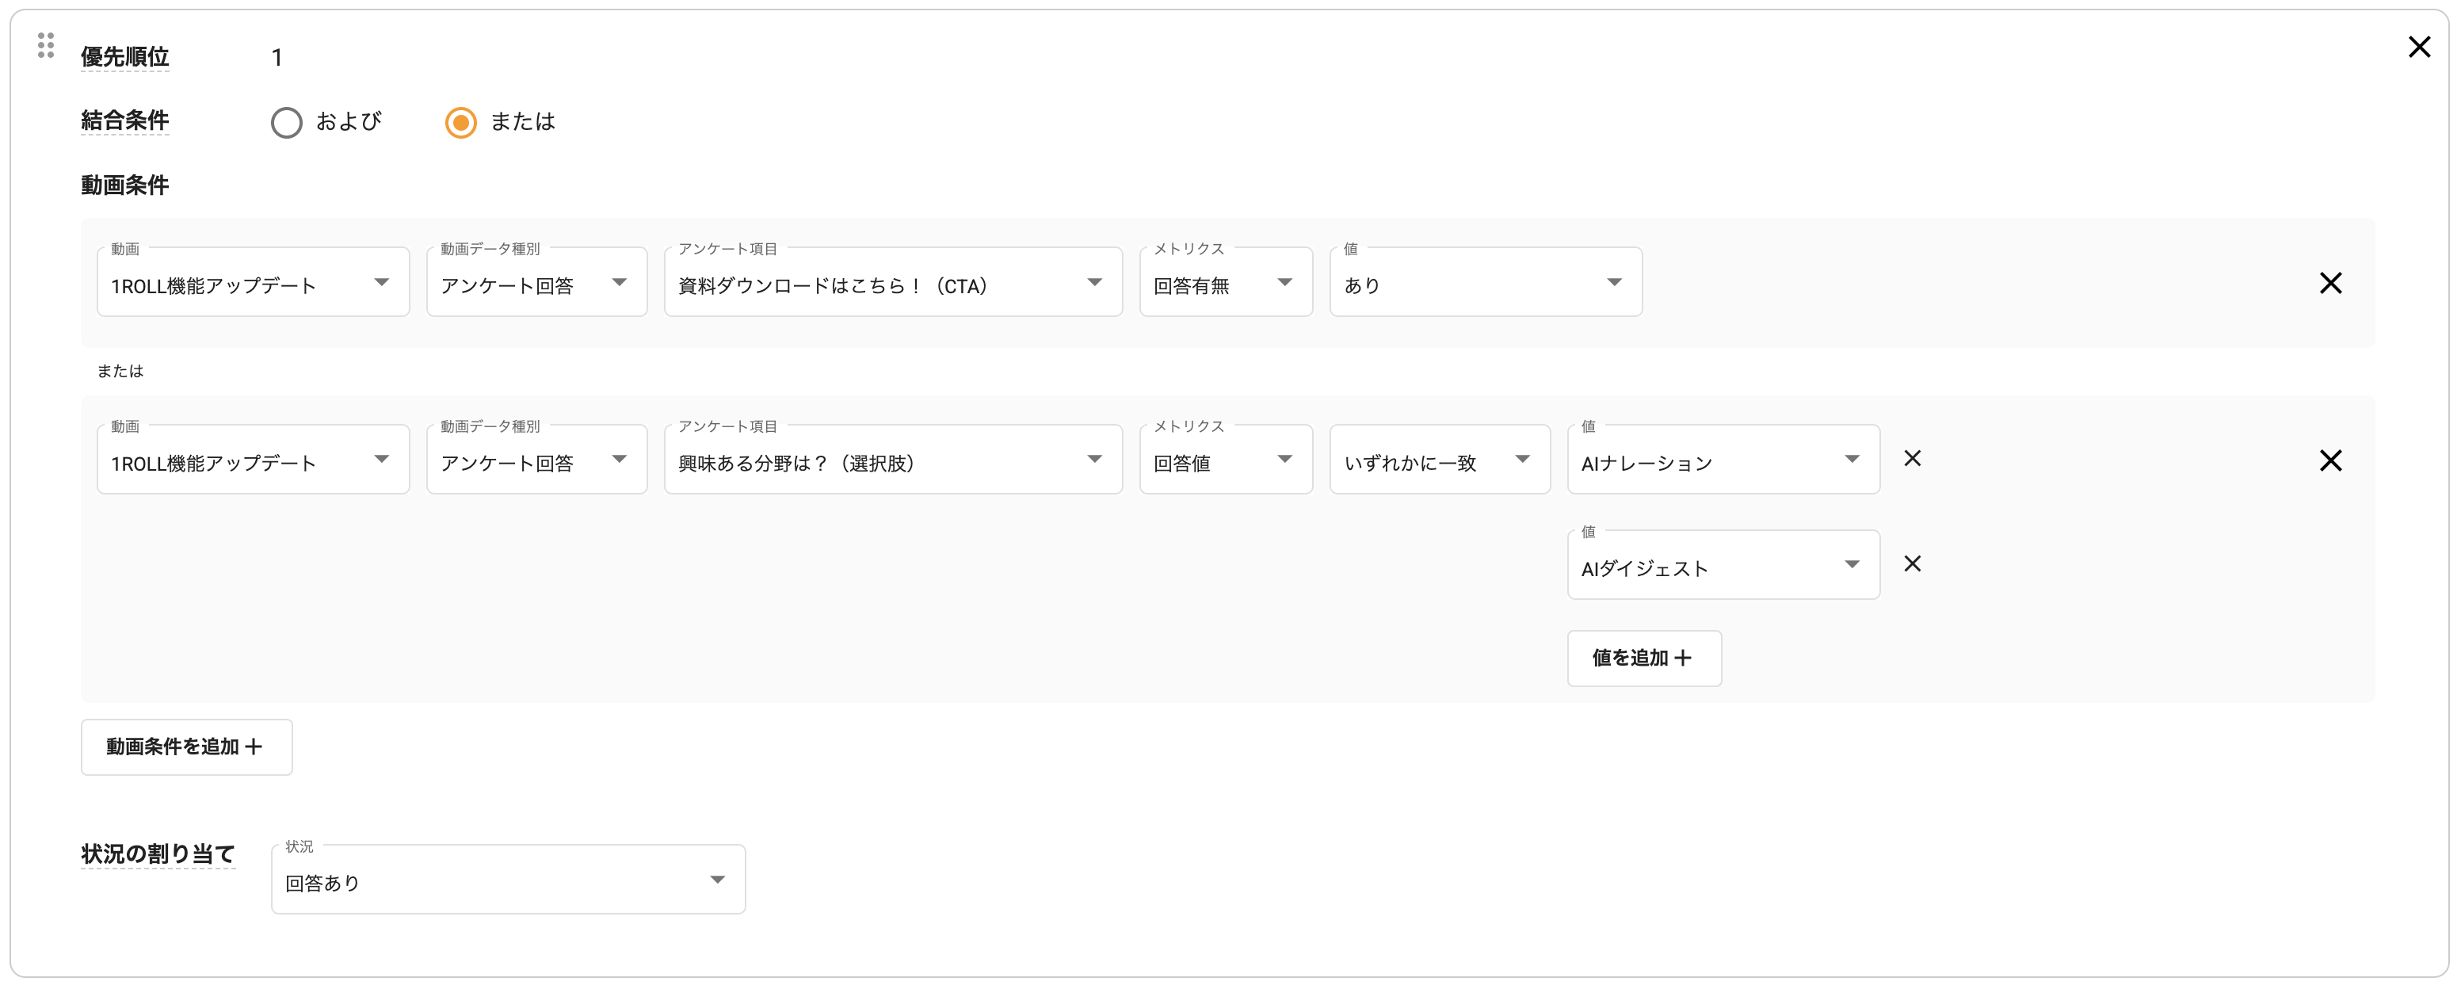Viewport: 2461px width, 989px height.
Task: Open the いずれかに一致 match-type dropdown
Action: tap(1439, 461)
